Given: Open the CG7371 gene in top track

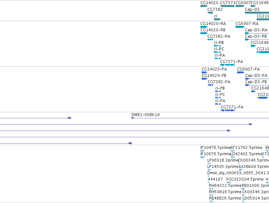Looking at the screenshot, I should pos(227,6).
